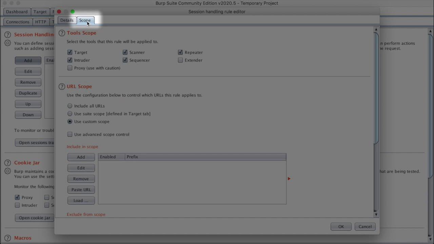This screenshot has height=244, width=434.
Task: Open Cookie Jar settings gear icon
Action: (7, 171)
